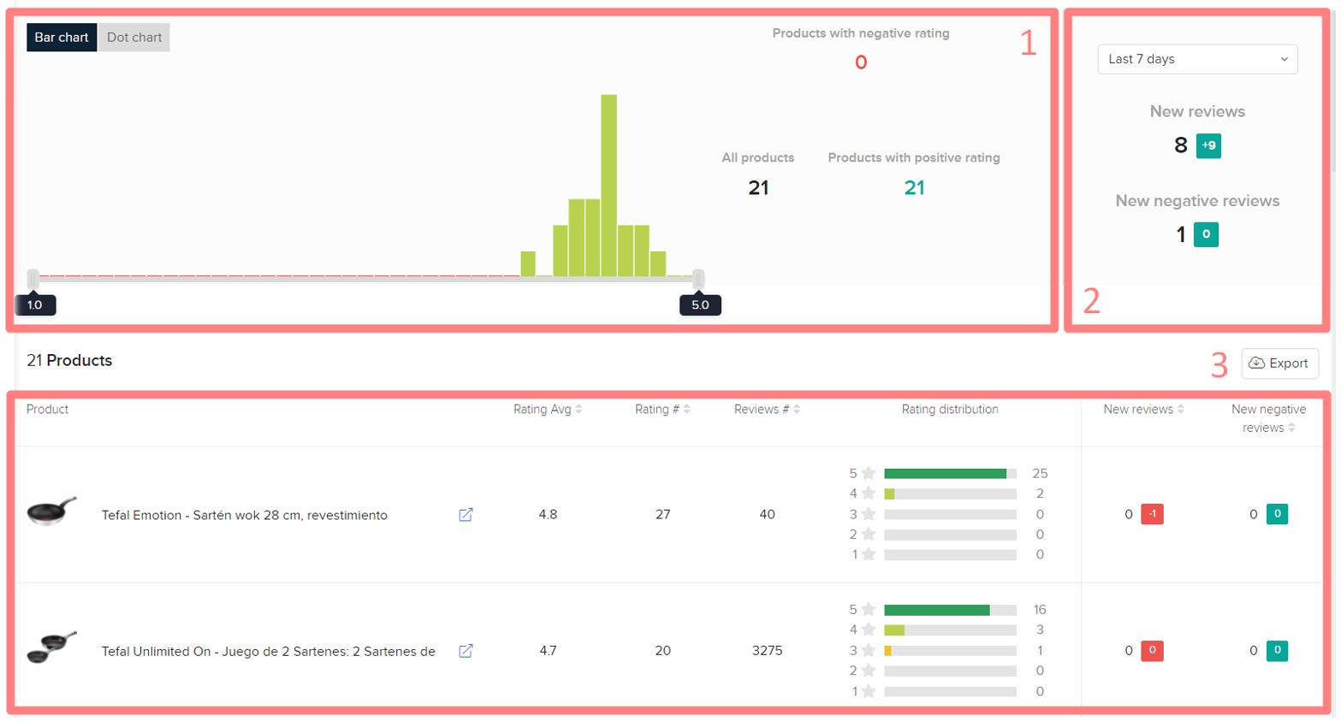The image size is (1341, 721).
Task: Sort by Reviews # column arrows
Action: tap(797, 410)
